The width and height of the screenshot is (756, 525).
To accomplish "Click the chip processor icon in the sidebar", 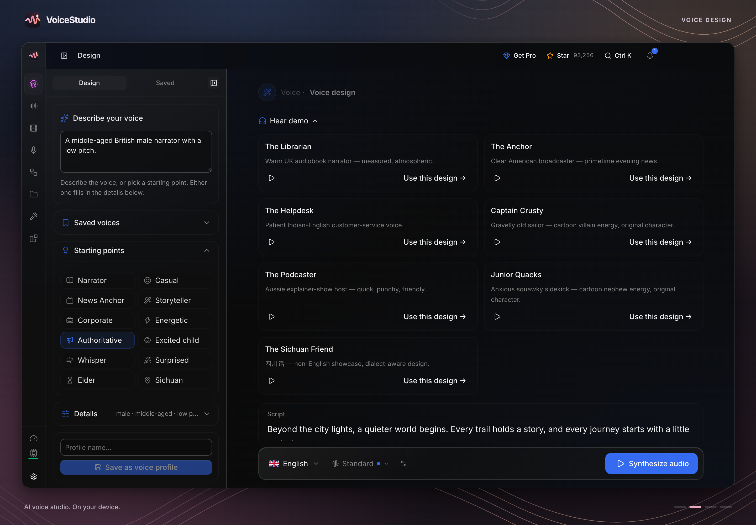I will pyautogui.click(x=34, y=453).
